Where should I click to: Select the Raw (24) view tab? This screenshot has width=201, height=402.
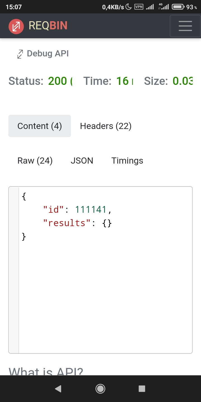(35, 161)
